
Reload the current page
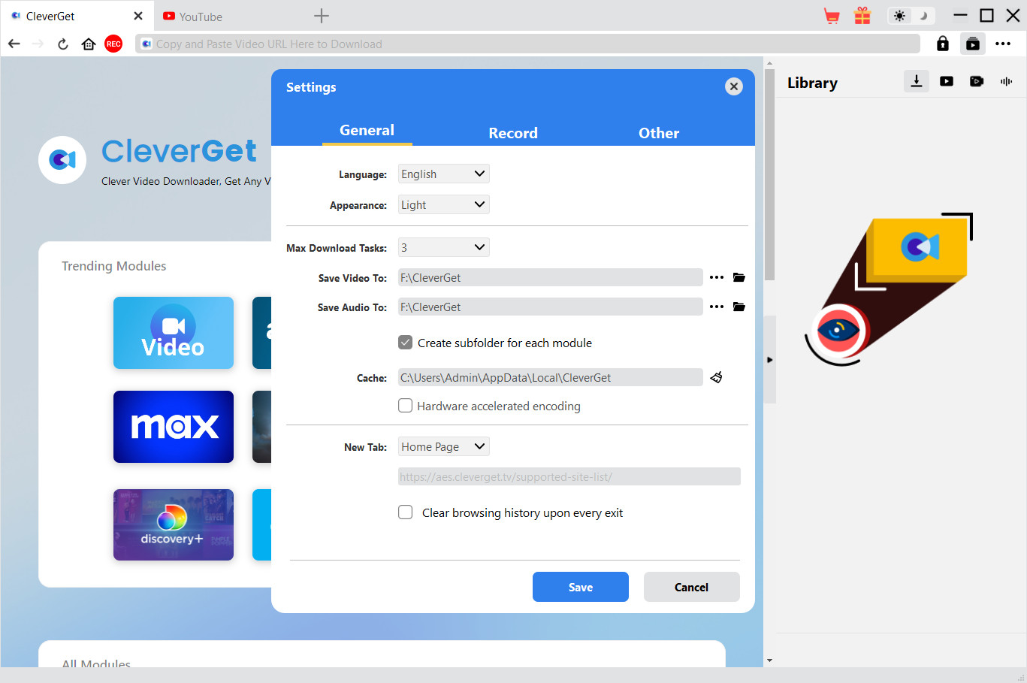click(x=63, y=44)
